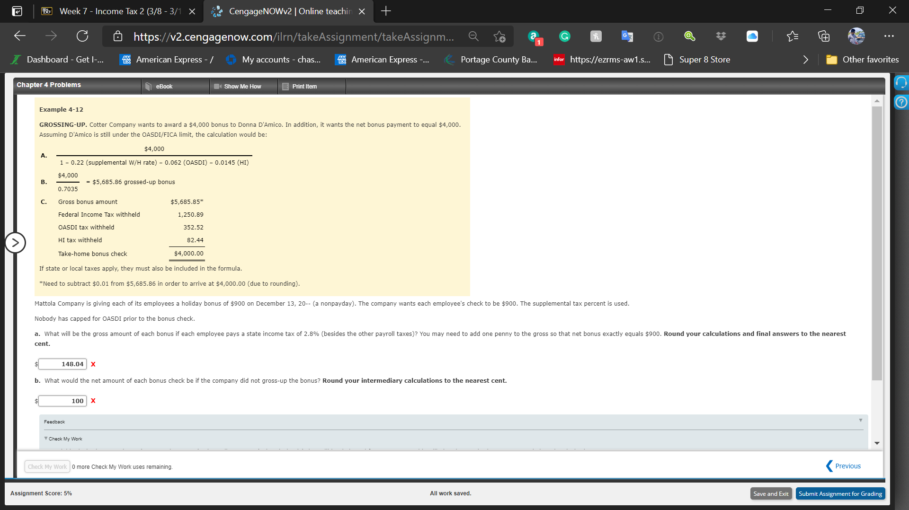Select the answer field showing 148.04
909x510 pixels.
(62, 364)
